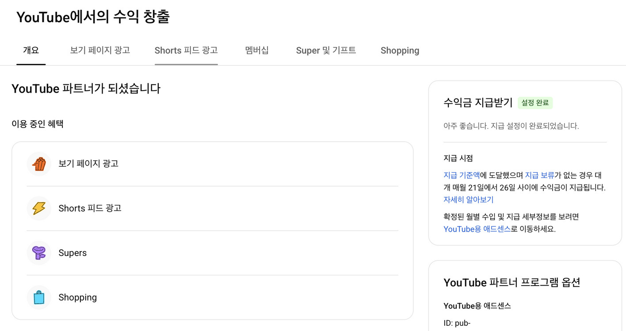Follow the YouTube용 애드센스 link

point(477,229)
